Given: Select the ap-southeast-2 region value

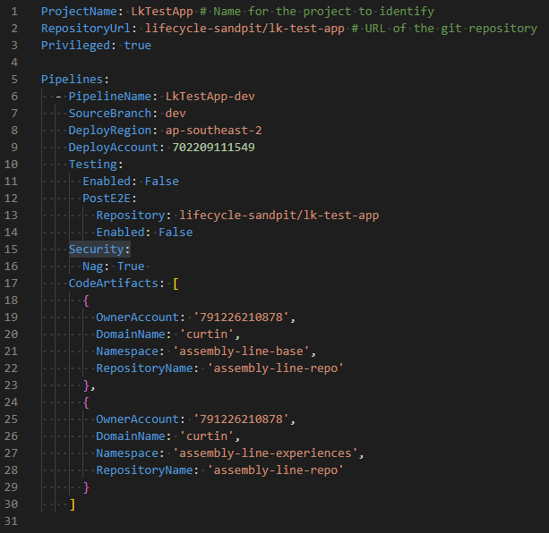Looking at the screenshot, I should pyautogui.click(x=213, y=131).
